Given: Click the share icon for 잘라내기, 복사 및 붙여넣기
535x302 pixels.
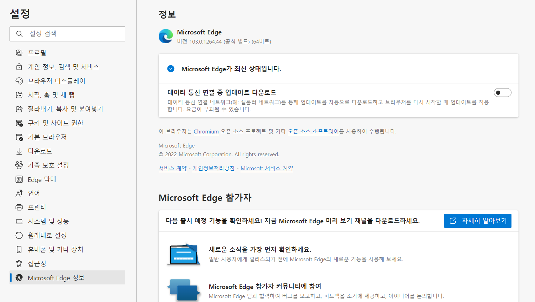Looking at the screenshot, I should coord(19,109).
